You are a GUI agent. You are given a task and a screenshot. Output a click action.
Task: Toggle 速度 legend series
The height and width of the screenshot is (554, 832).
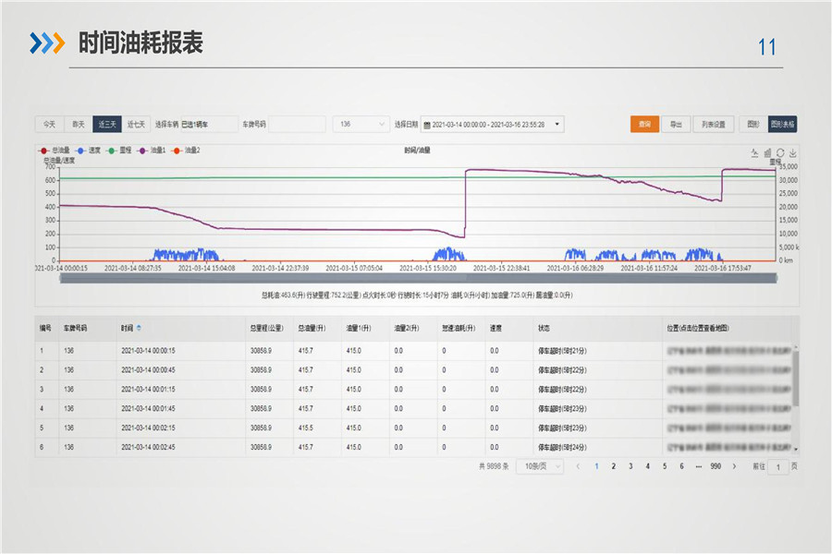click(89, 150)
